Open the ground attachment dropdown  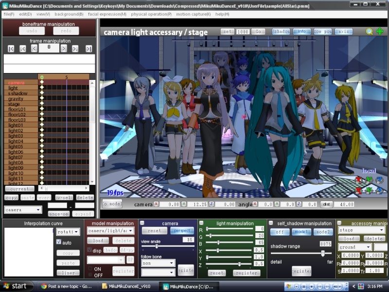point(355,247)
